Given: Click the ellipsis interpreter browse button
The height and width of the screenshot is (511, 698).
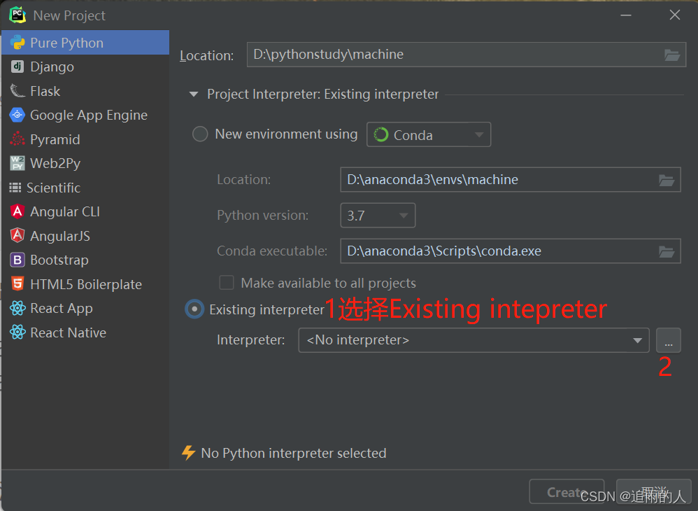Looking at the screenshot, I should coord(668,340).
